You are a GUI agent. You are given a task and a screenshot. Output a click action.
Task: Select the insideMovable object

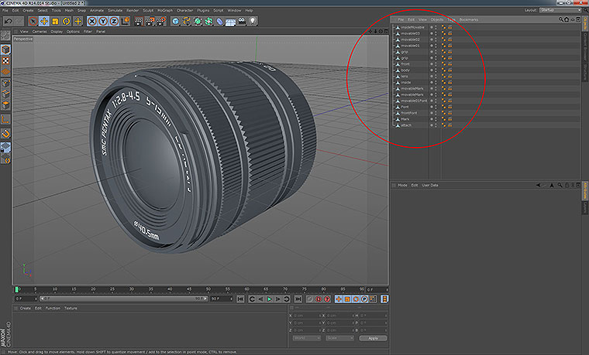[412, 27]
